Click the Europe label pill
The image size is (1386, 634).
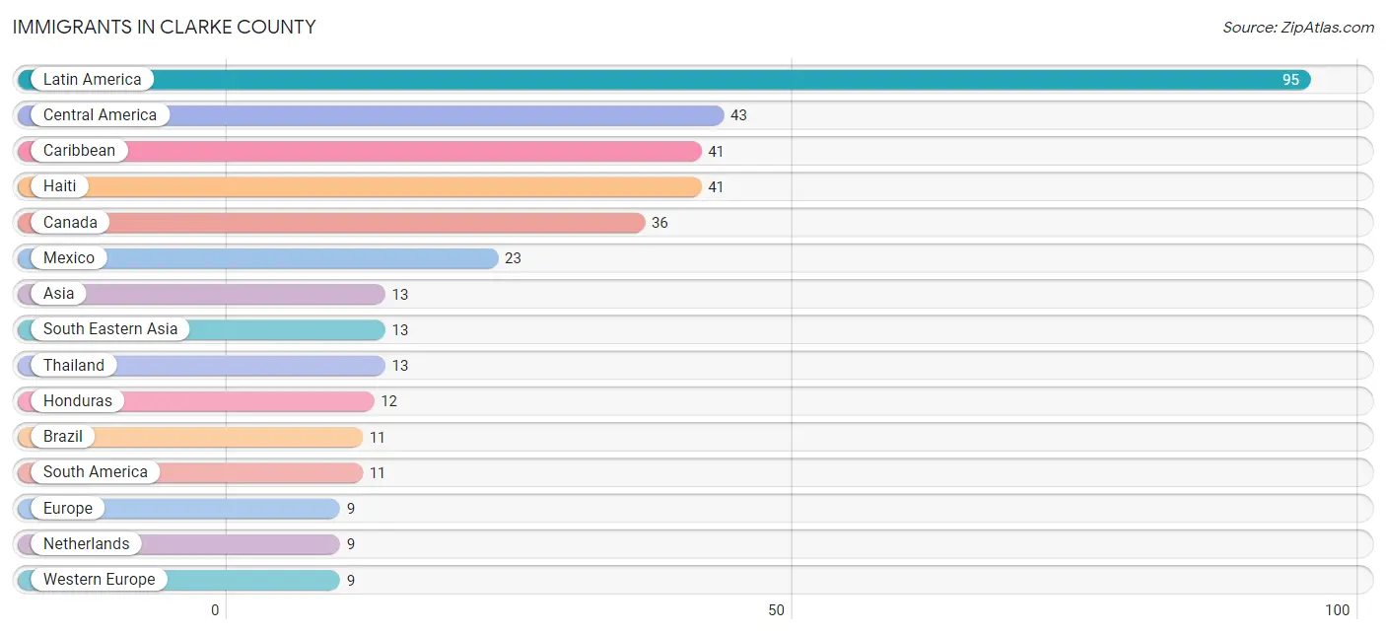point(67,508)
